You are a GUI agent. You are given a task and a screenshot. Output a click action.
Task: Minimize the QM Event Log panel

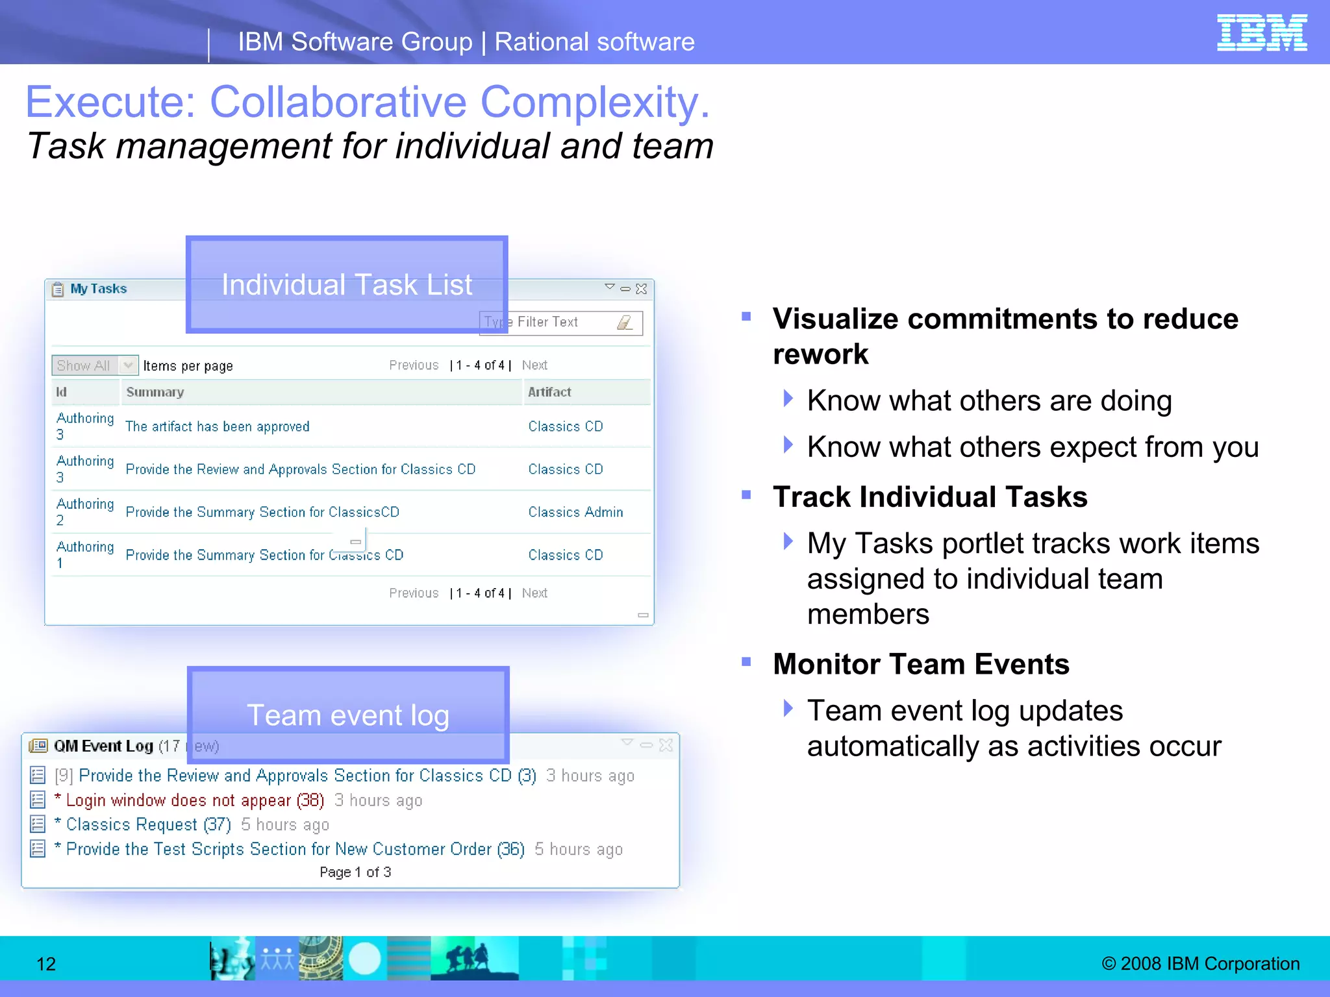pos(646,745)
